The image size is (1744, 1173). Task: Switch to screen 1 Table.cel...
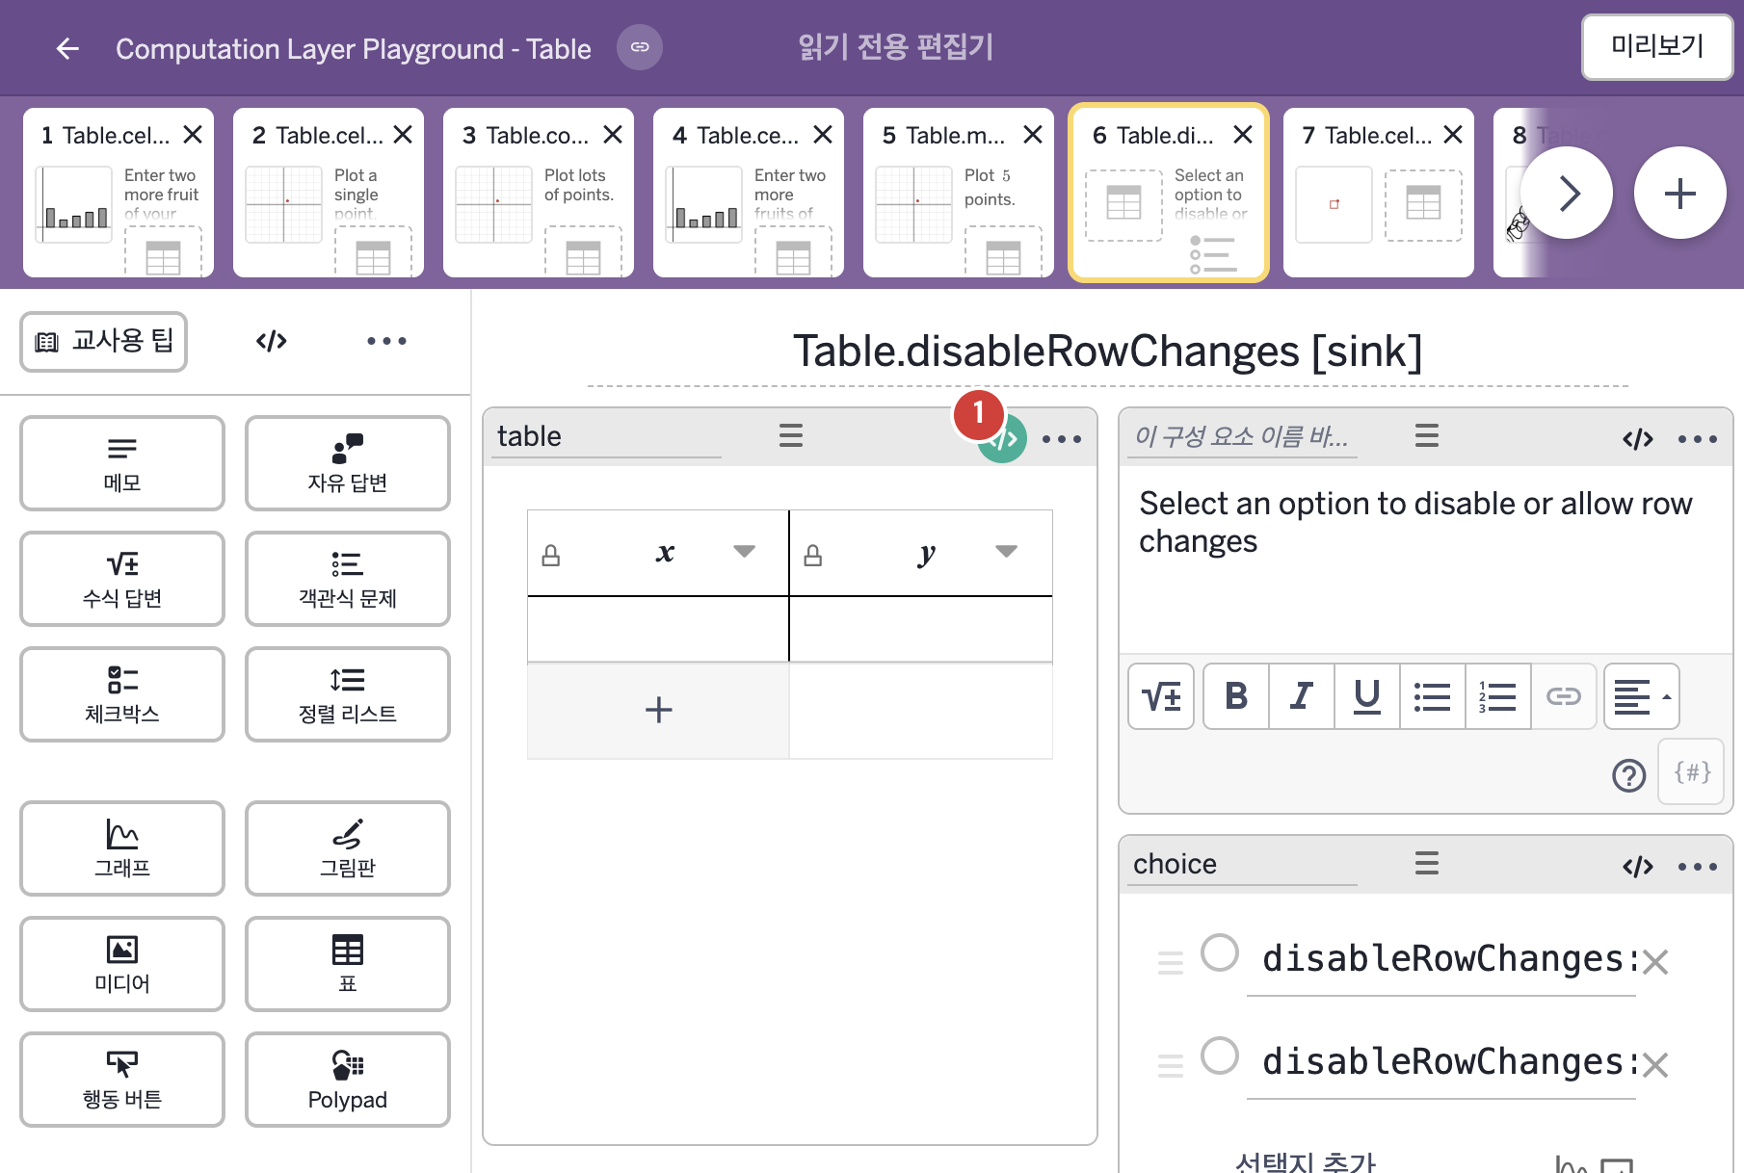point(119,193)
